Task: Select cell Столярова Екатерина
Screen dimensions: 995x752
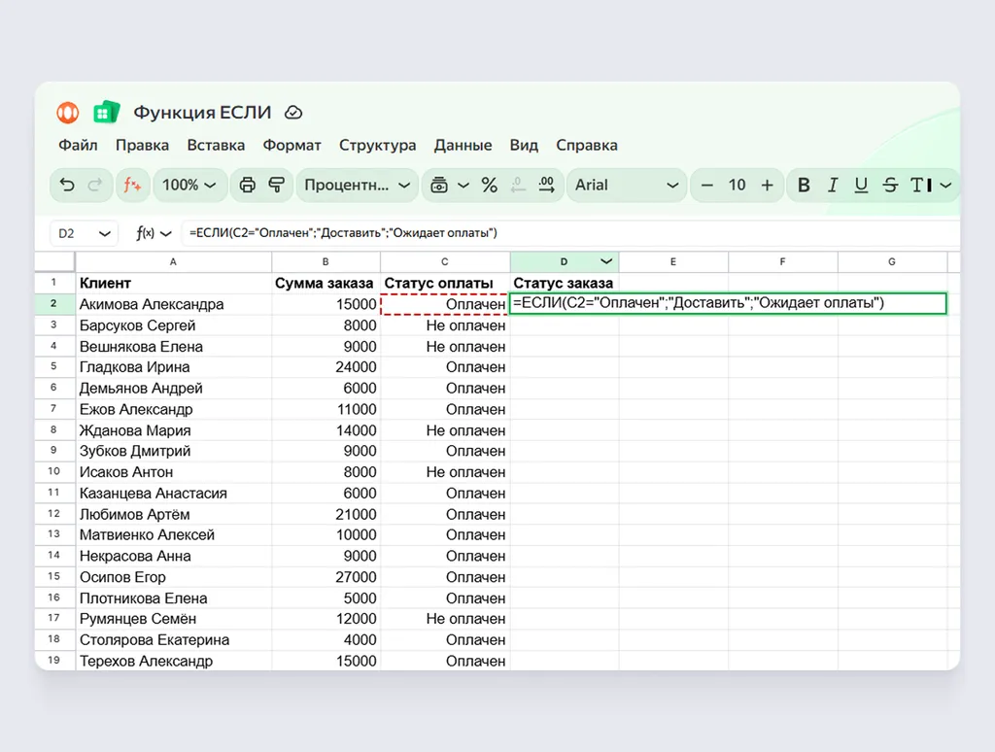Action: click(173, 639)
